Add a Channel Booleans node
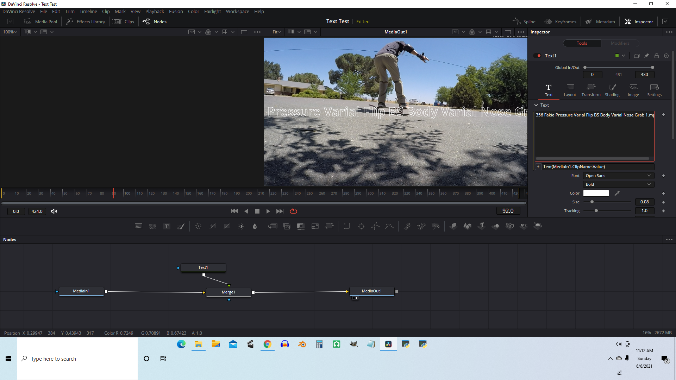Screen dimensions: 676x380 [x=287, y=226]
